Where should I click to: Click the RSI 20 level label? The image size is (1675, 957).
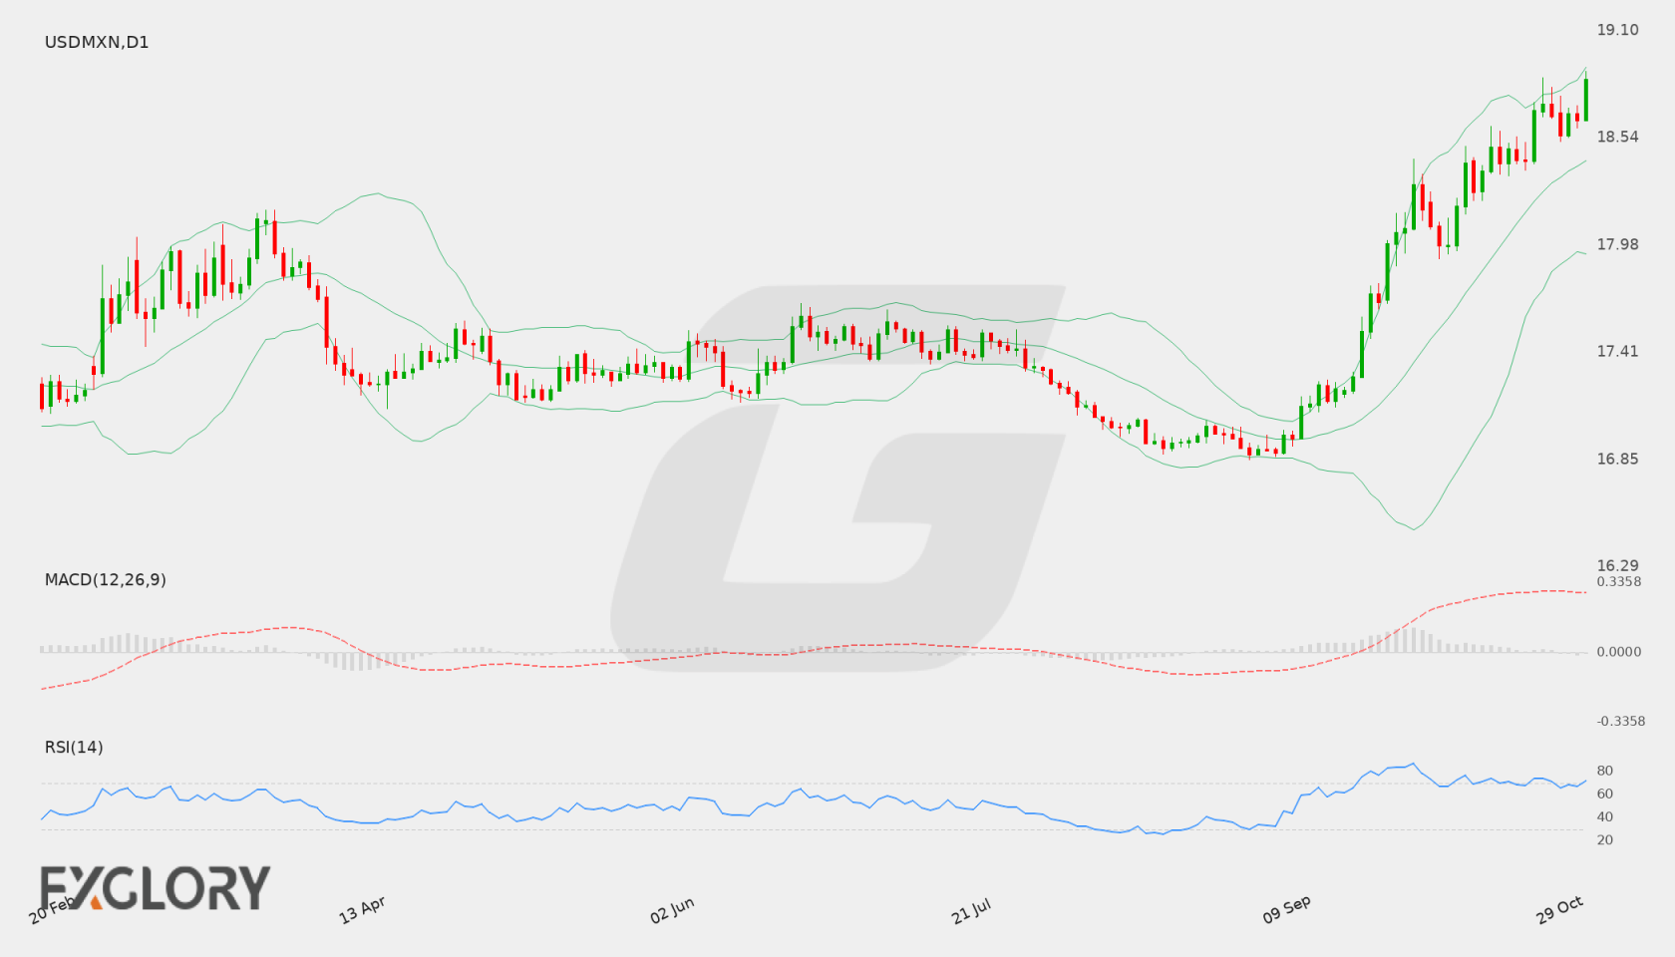[1605, 839]
